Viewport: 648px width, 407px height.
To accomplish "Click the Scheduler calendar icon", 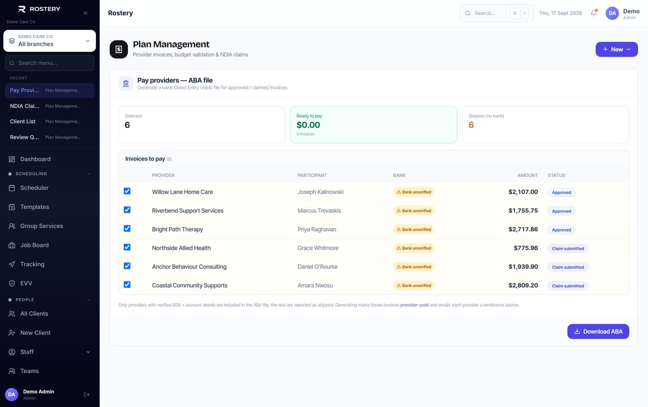I will pos(12,188).
